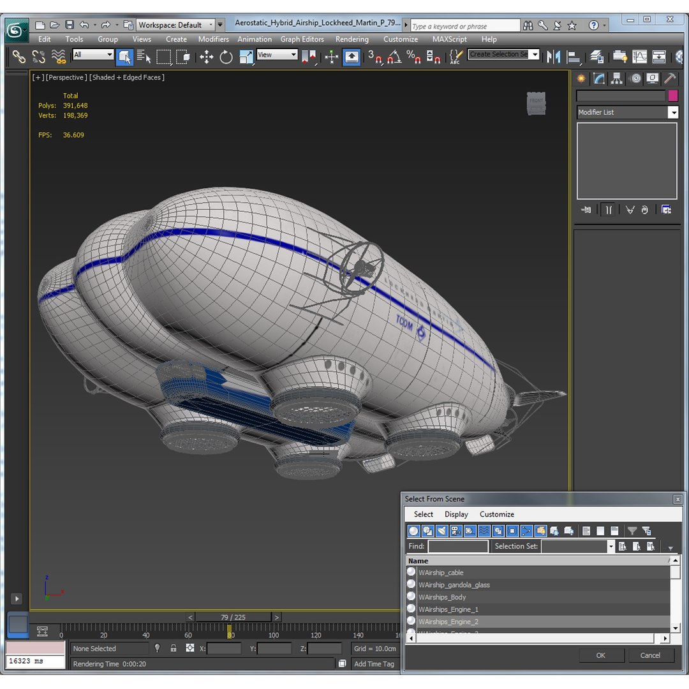The height and width of the screenshot is (689, 689).
Task: Click Add Time Tag
Action: click(374, 664)
